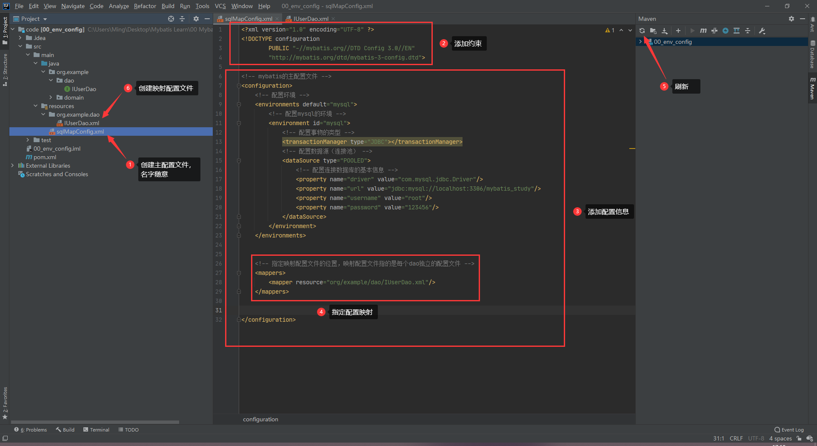This screenshot has height=446, width=817.
Task: Switch to IUserDao.xml editor tab
Action: [x=311, y=19]
